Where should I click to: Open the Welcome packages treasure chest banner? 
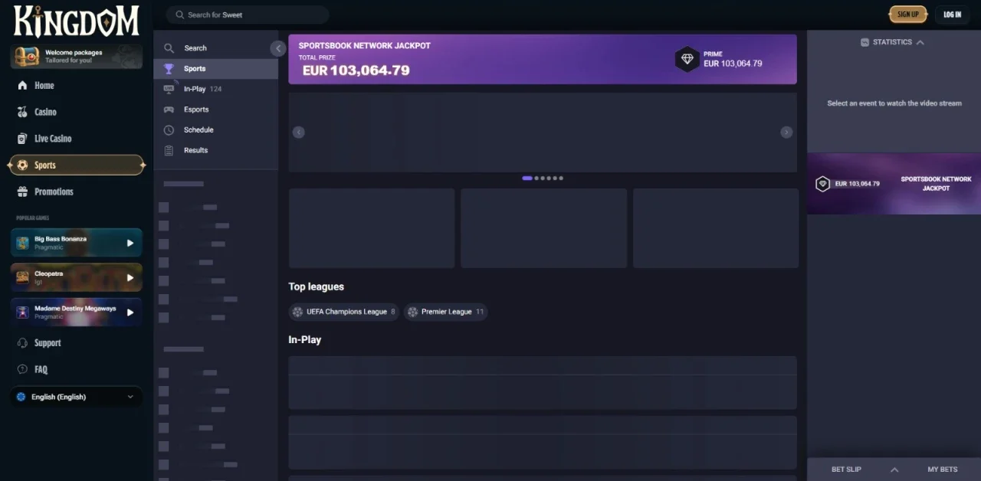[76, 57]
